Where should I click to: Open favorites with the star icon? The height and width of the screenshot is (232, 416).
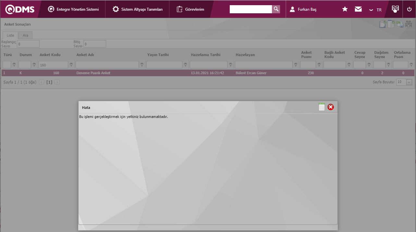tap(345, 9)
